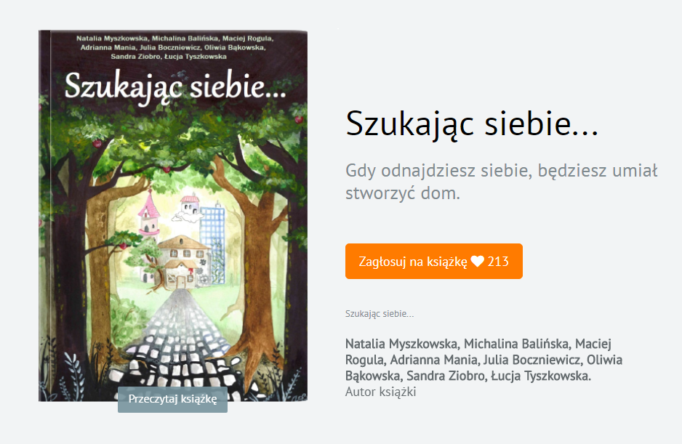Image resolution: width=682 pixels, height=444 pixels.
Task: Click the book cover title Szukając siebie...
Action: (175, 86)
